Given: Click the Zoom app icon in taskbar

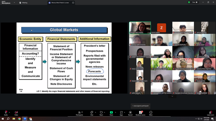Looking at the screenshot, I should [25, 119].
